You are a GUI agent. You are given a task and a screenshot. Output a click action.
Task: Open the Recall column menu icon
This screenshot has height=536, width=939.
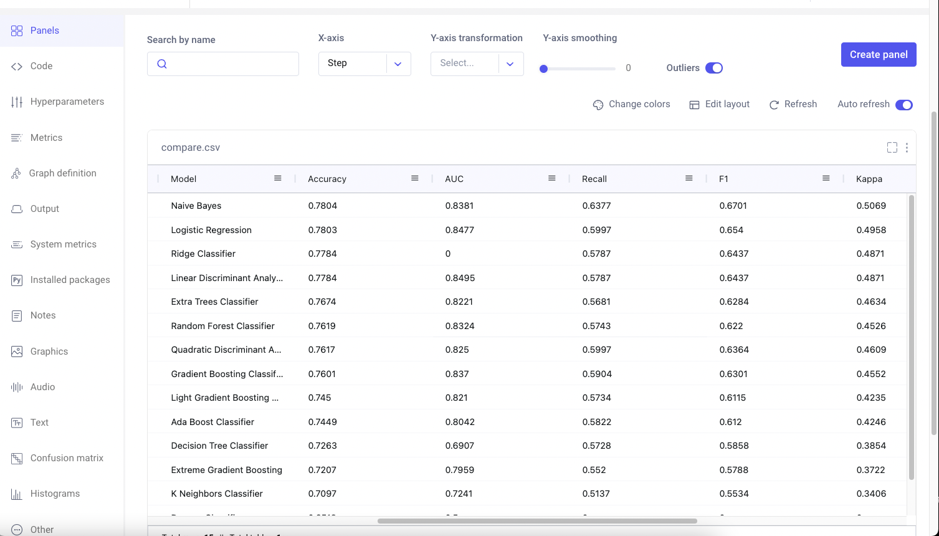(x=689, y=178)
